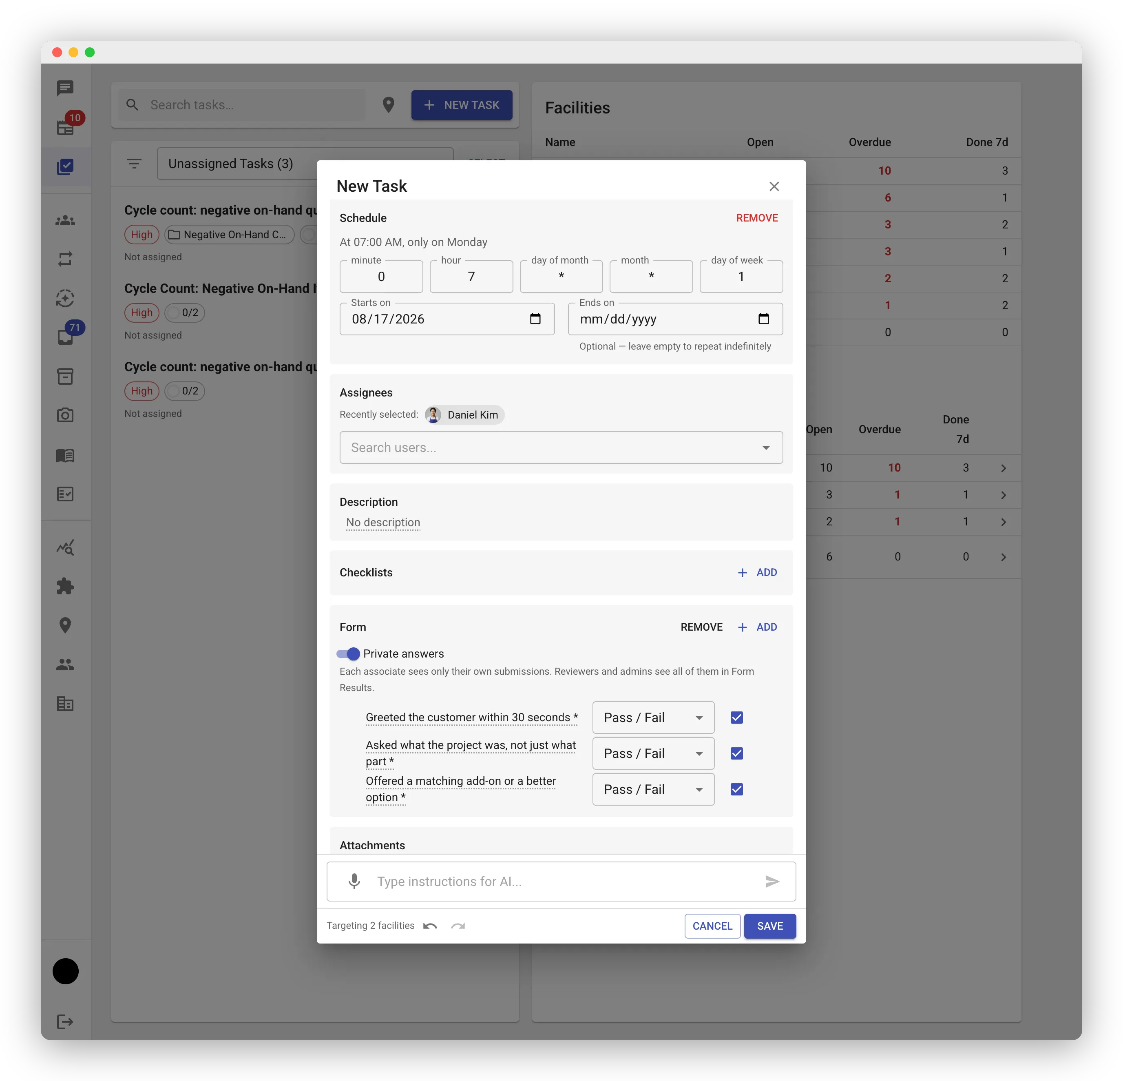Click the redo arrow in dialog footer

458,926
